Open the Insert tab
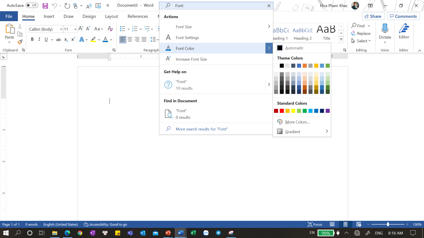This screenshot has height=238, width=424. pos(49,16)
